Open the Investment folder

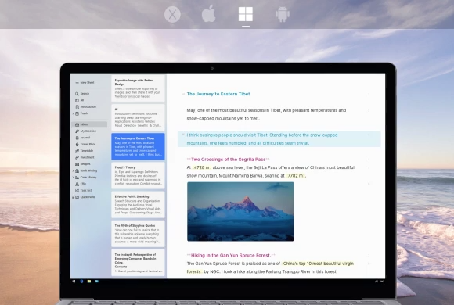click(85, 157)
